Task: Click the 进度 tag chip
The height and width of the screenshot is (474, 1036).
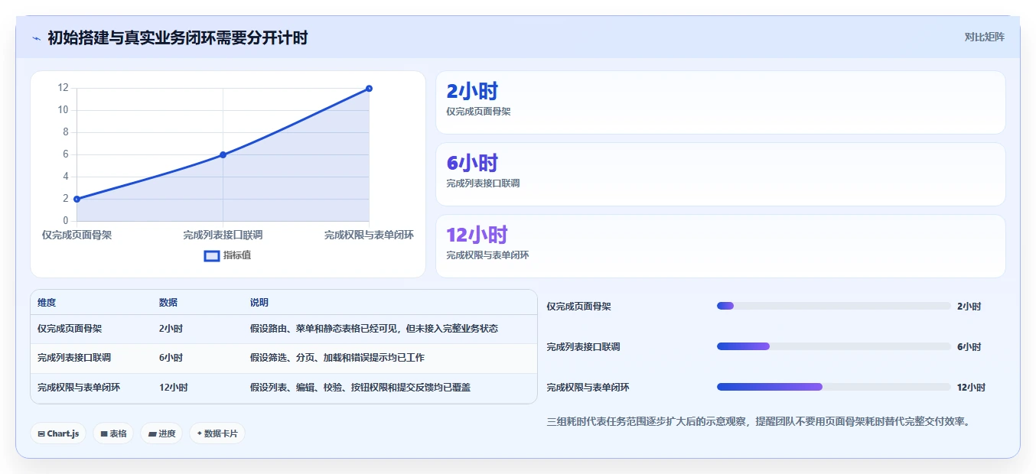Action: tap(161, 433)
